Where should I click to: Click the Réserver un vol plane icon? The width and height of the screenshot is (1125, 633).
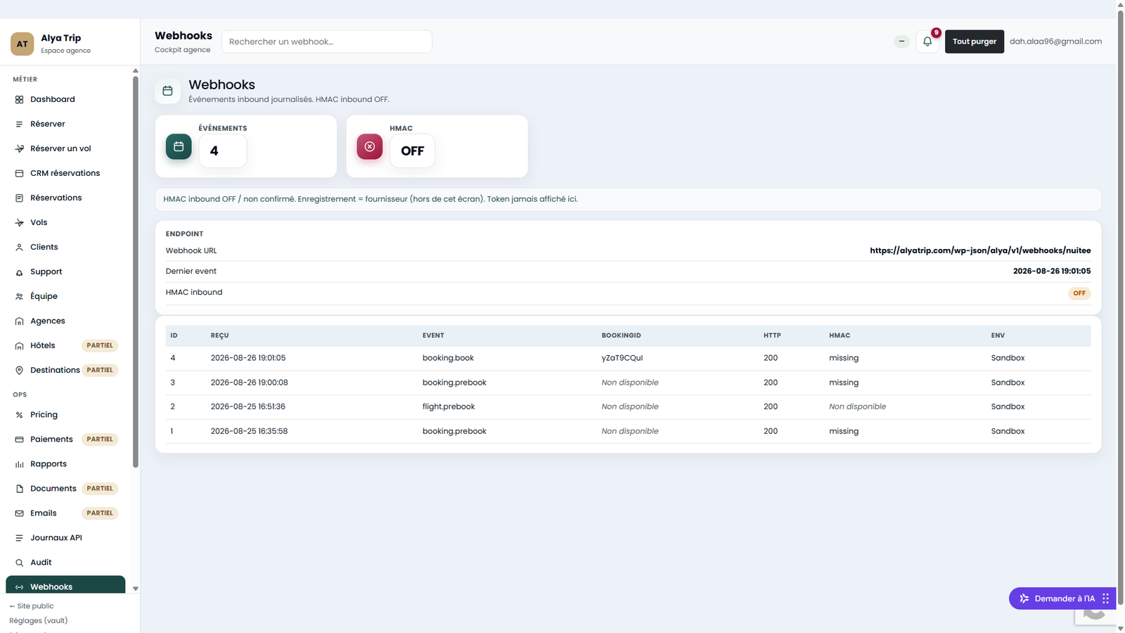(20, 149)
